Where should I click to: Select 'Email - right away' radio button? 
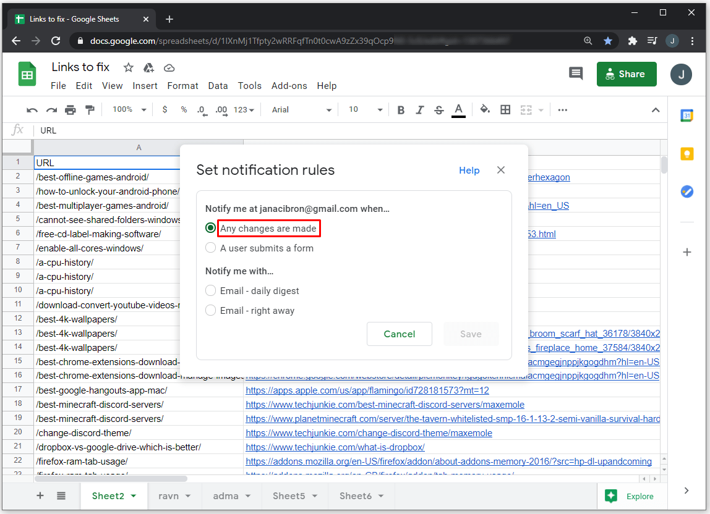pos(210,311)
